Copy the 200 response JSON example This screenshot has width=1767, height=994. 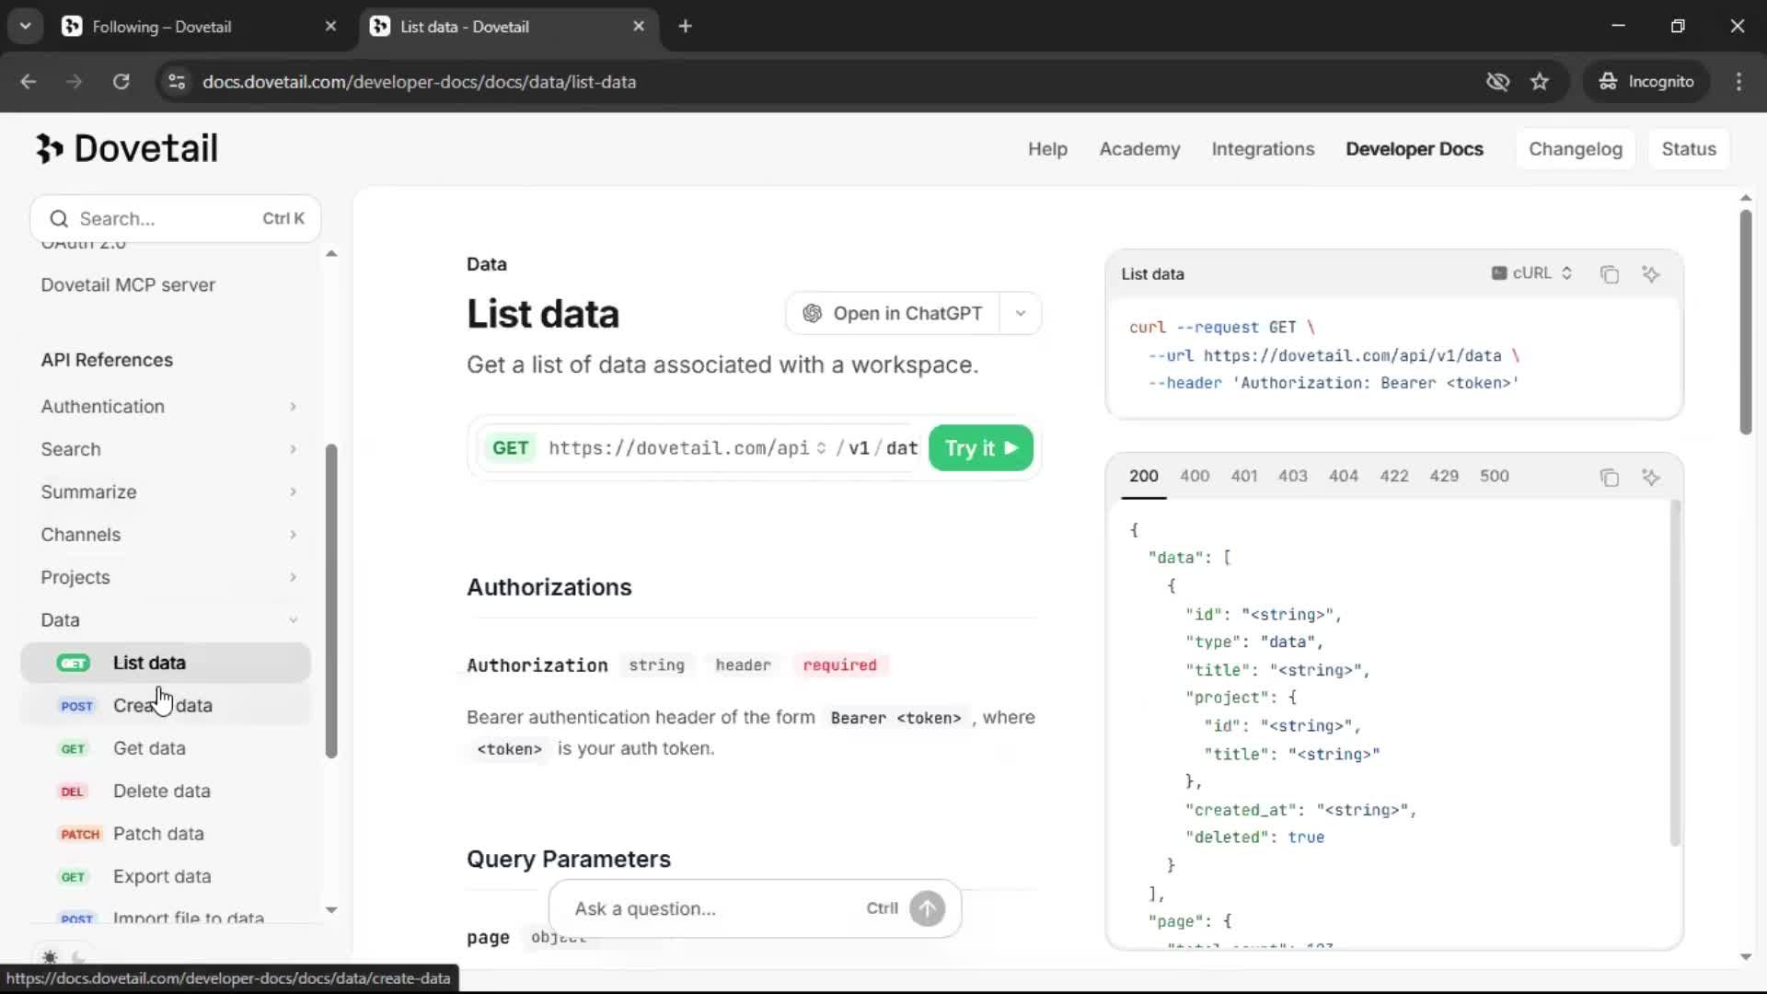pyautogui.click(x=1609, y=477)
